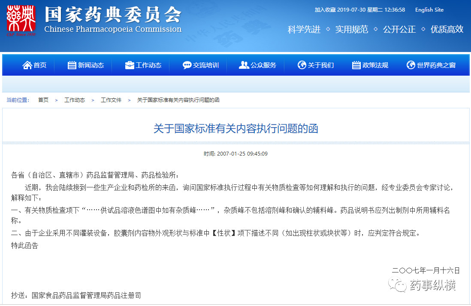The image size is (471, 306).
Task: Open 工作动态 in the breadcrumb trail
Action: tap(75, 100)
